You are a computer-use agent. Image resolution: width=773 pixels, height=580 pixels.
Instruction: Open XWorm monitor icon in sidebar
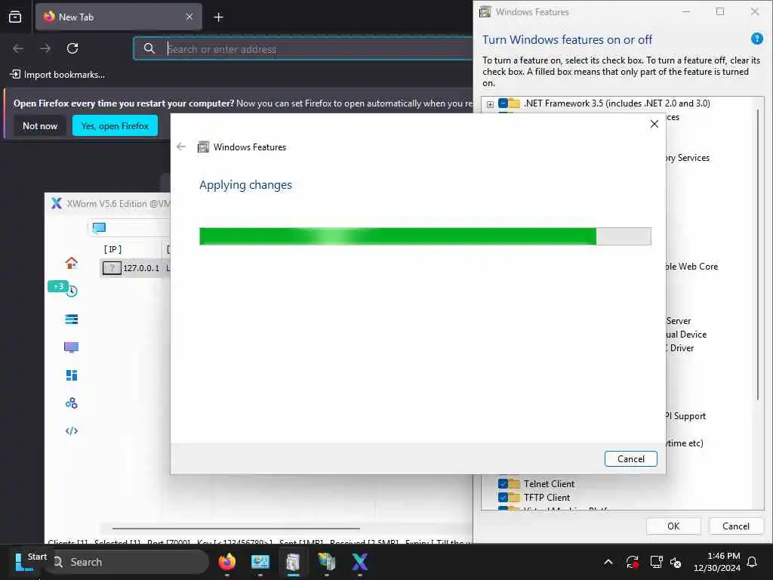(72, 347)
